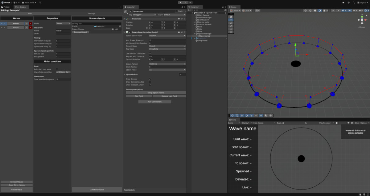Open the Layer dropdown in Inspector

point(175,14)
